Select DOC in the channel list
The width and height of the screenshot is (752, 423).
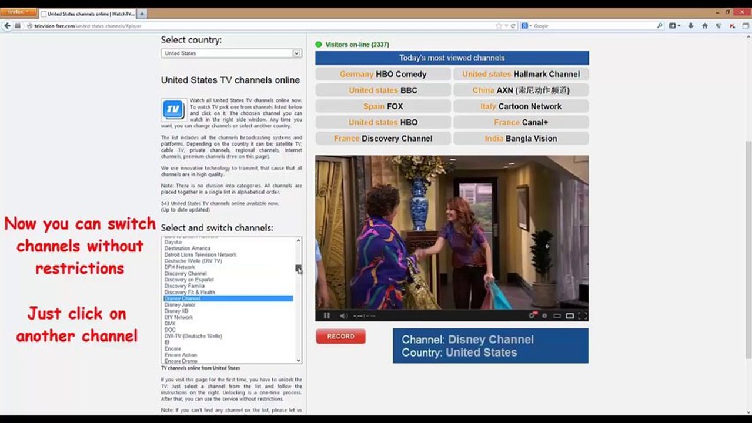pyautogui.click(x=228, y=330)
